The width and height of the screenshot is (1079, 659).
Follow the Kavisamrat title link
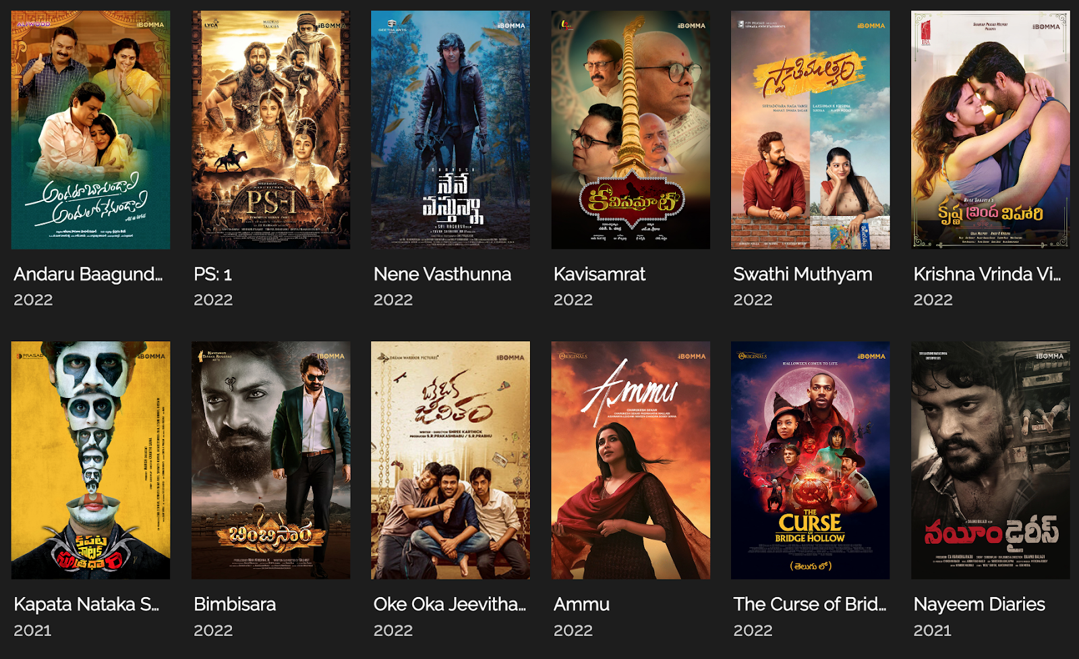point(600,274)
